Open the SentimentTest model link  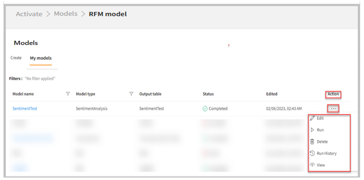25,109
